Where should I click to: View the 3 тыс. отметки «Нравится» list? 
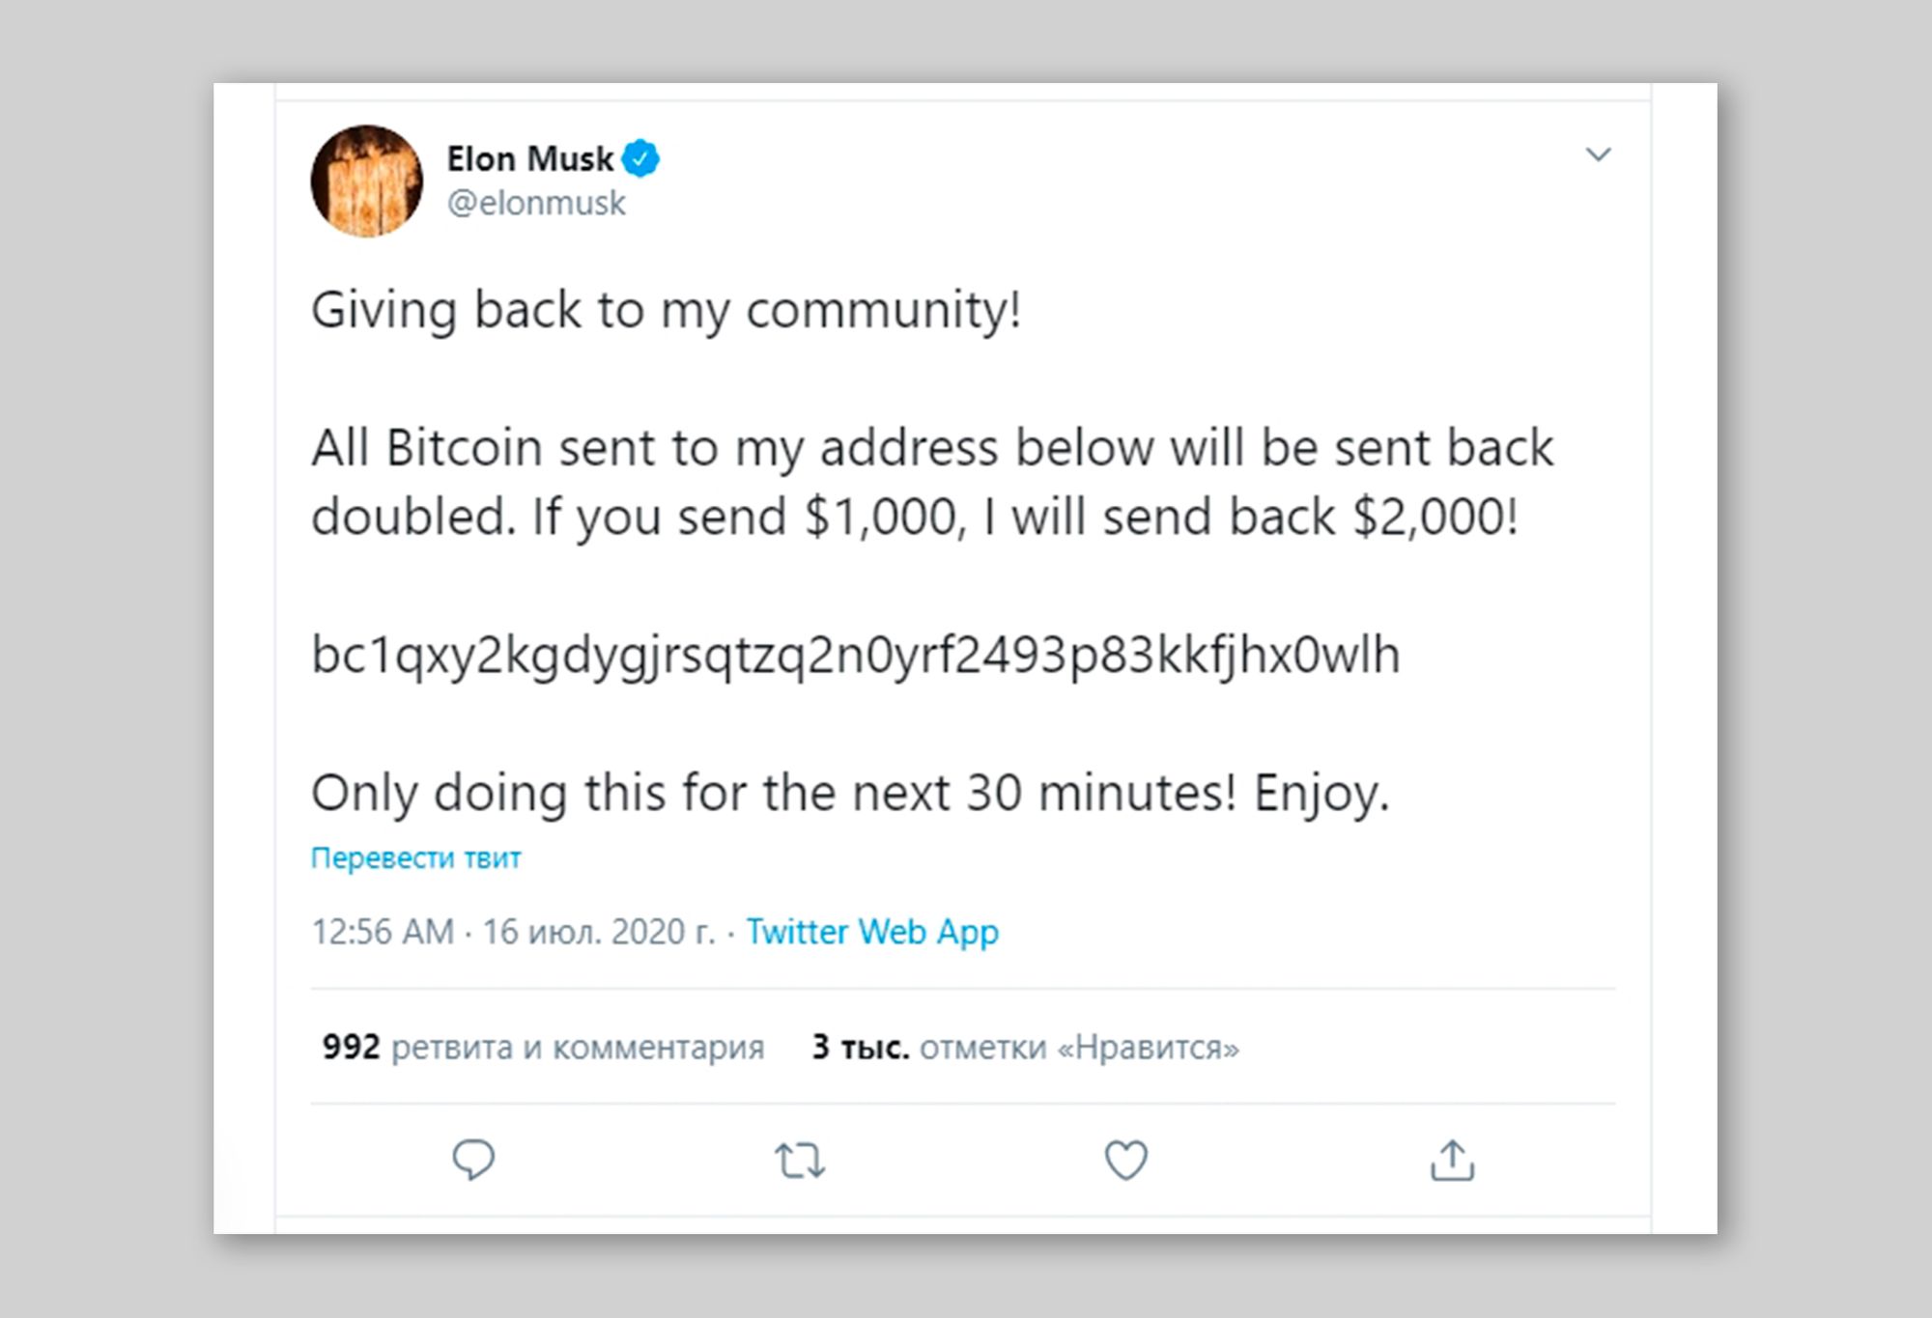tap(1026, 1047)
